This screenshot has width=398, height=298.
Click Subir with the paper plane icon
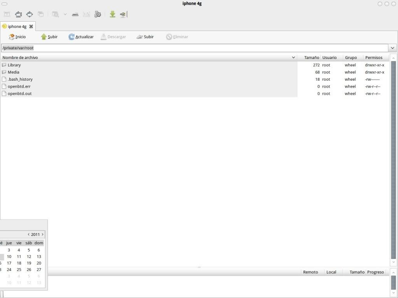coord(145,37)
